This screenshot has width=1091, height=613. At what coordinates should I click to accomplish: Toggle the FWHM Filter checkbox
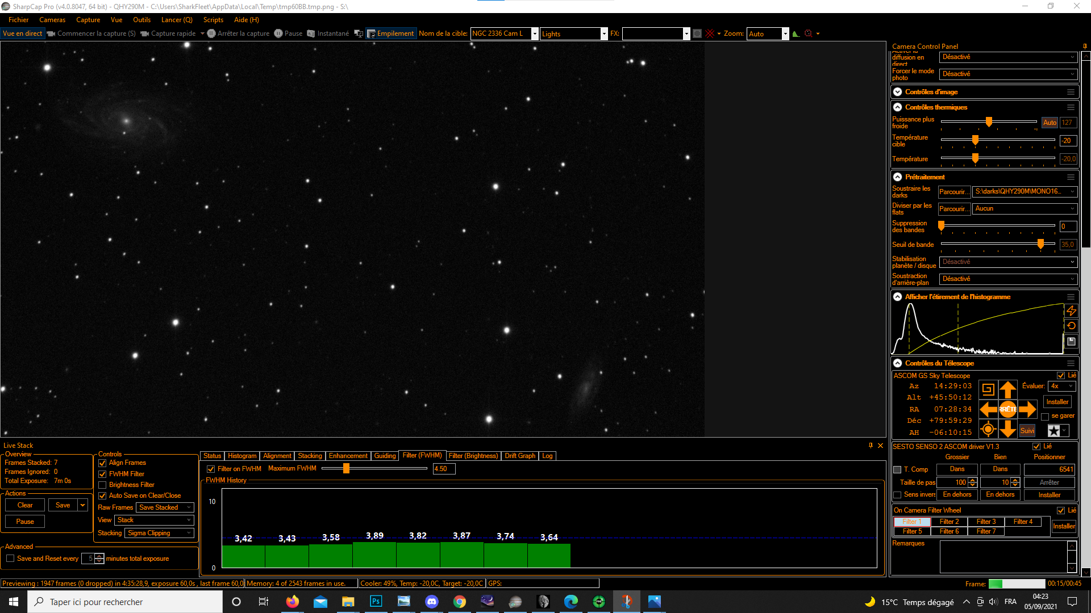(x=102, y=474)
